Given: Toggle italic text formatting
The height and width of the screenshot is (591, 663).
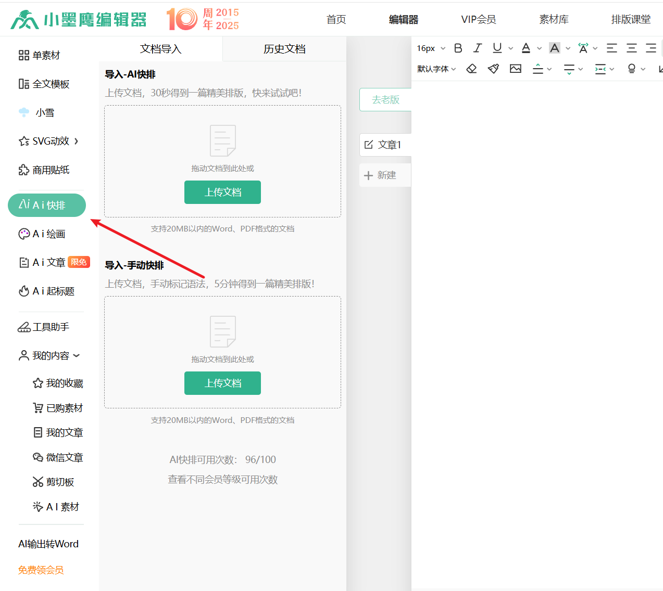Looking at the screenshot, I should click(x=478, y=48).
